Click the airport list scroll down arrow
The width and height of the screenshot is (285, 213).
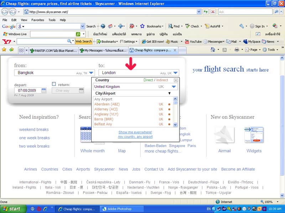175,125
